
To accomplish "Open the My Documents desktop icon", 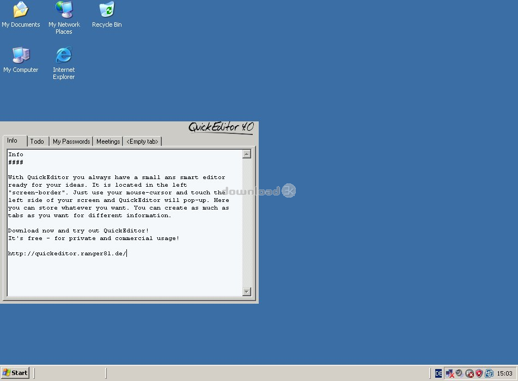I will (x=21, y=15).
